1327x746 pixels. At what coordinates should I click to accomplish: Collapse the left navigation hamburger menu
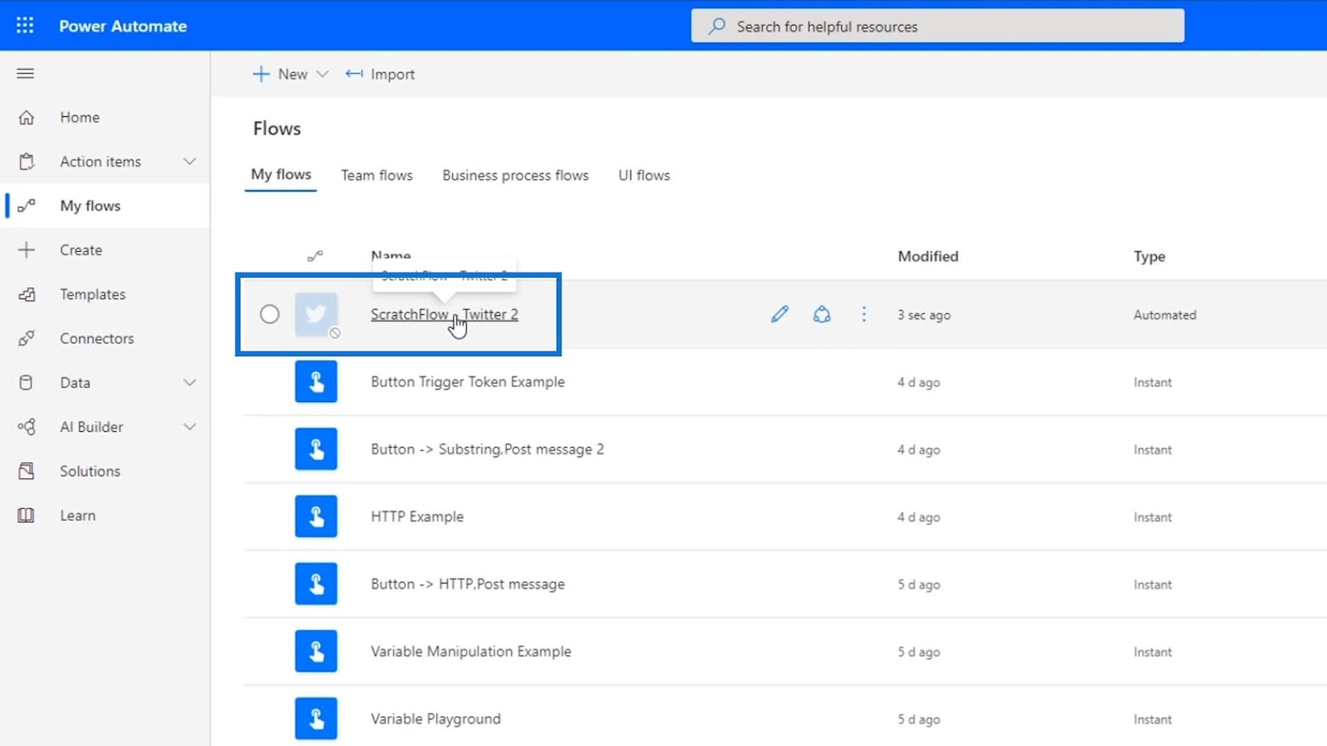[26, 74]
